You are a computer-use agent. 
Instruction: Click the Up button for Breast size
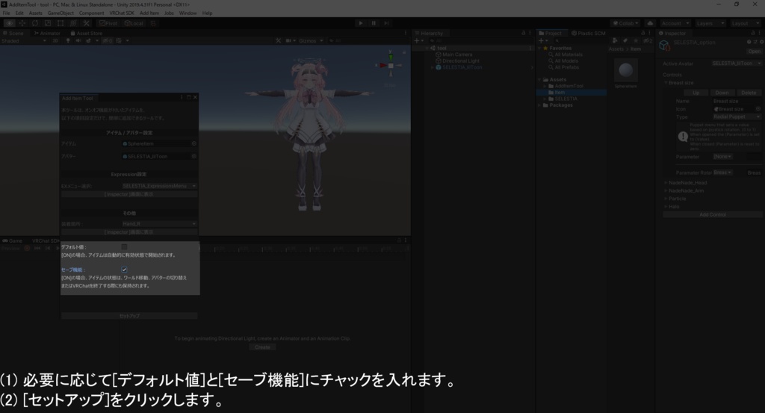pyautogui.click(x=696, y=93)
